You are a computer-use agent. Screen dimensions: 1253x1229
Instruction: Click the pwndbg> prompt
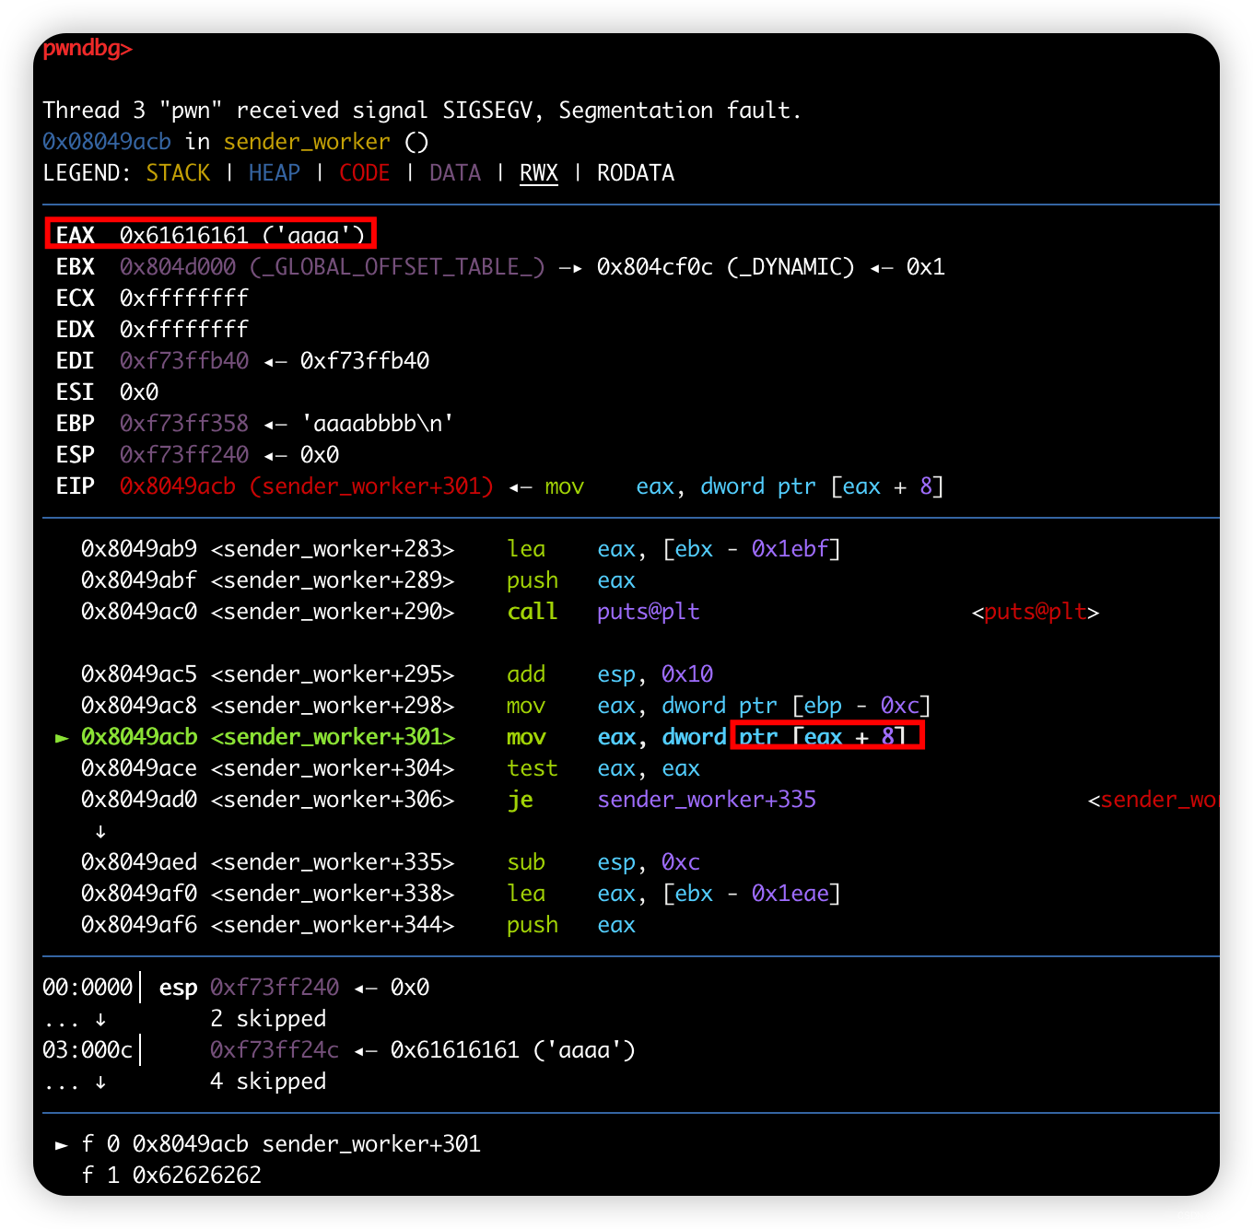88,48
